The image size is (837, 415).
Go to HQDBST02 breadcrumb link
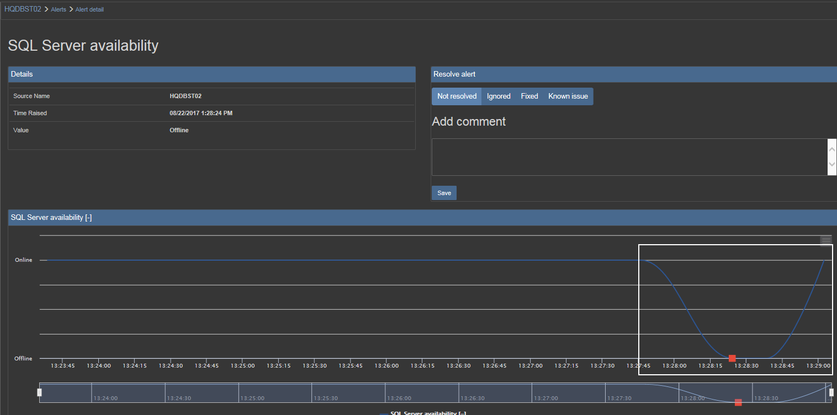pyautogui.click(x=23, y=9)
